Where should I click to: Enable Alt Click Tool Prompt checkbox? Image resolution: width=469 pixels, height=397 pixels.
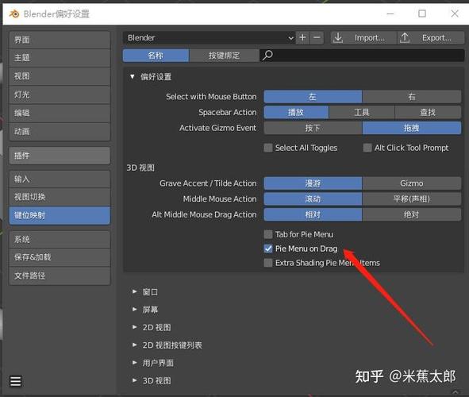(367, 148)
